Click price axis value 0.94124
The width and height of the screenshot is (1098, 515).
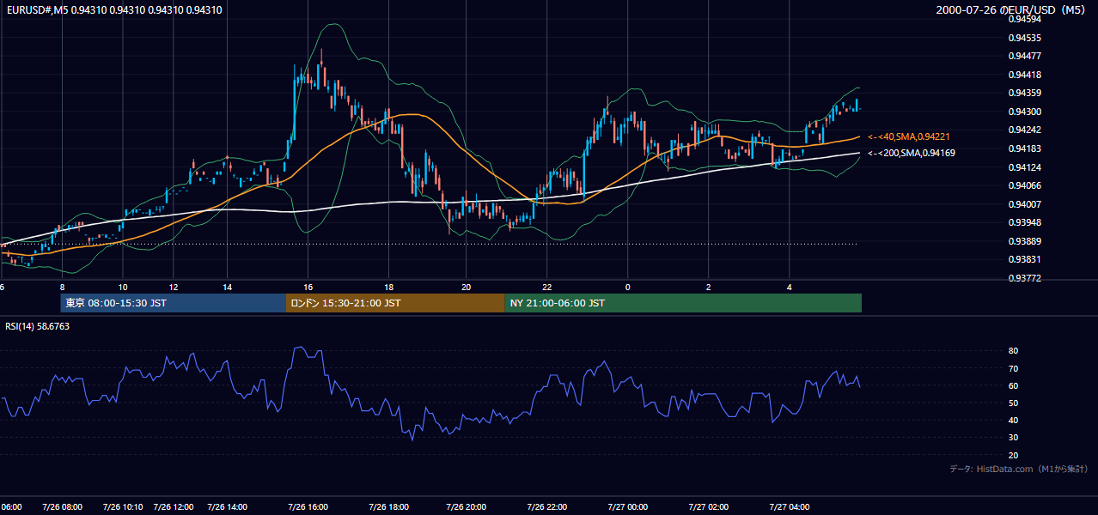(x=1025, y=167)
